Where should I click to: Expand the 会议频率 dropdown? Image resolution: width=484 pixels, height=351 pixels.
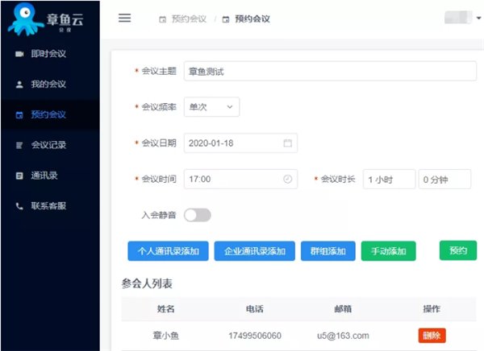tap(212, 106)
